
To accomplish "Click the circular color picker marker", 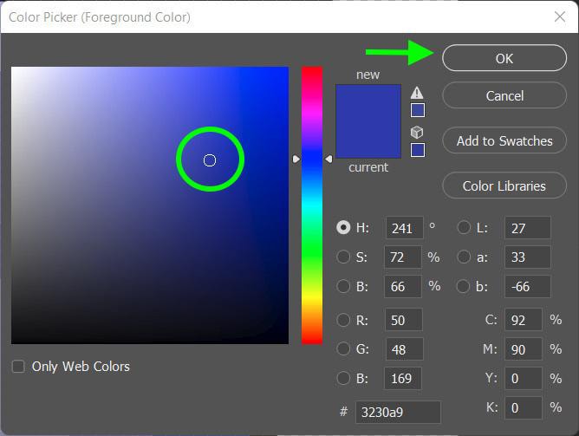I will [210, 160].
